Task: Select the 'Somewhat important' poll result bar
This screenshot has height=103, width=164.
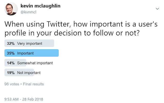Action: click(15, 63)
